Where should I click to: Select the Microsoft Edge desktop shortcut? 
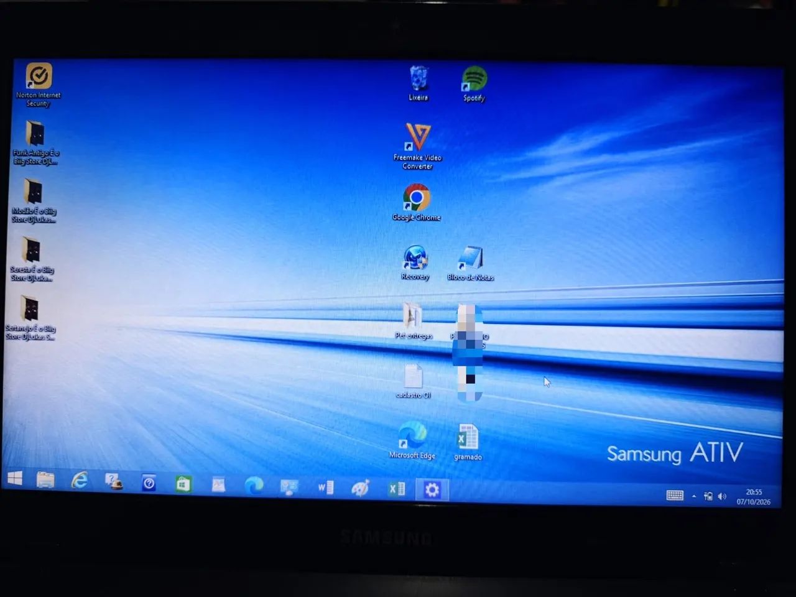412,440
